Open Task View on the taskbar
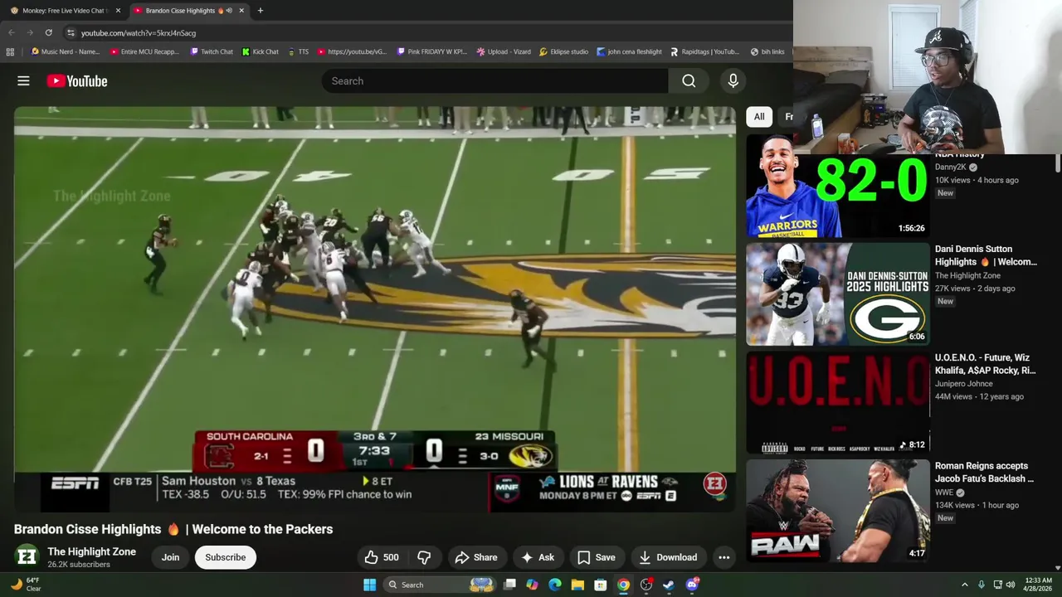This screenshot has height=597, width=1062. (509, 585)
